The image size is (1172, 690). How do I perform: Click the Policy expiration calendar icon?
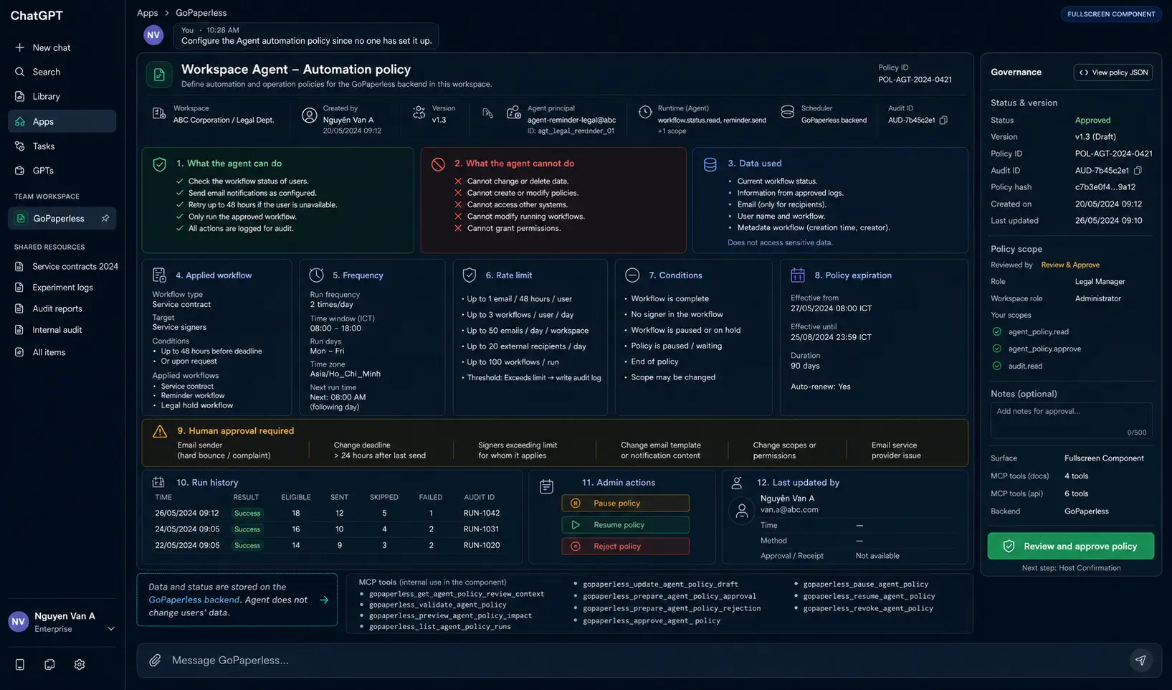coord(798,275)
